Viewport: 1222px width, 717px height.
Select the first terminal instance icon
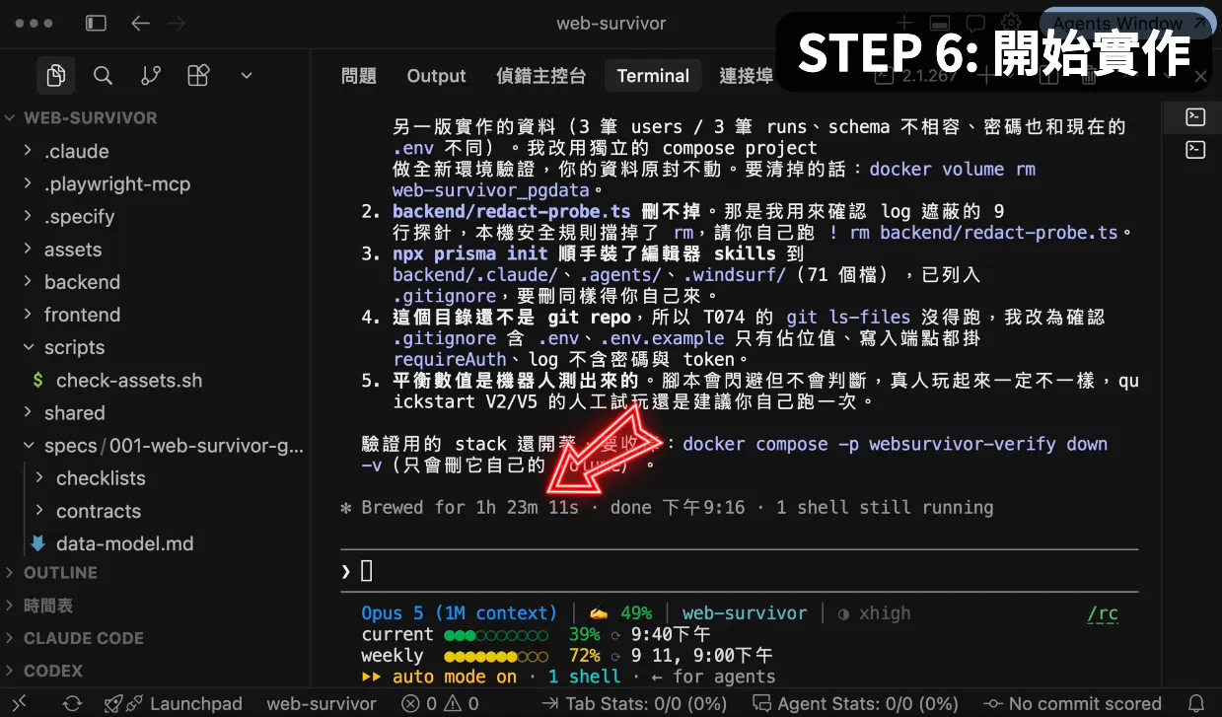point(1194,117)
